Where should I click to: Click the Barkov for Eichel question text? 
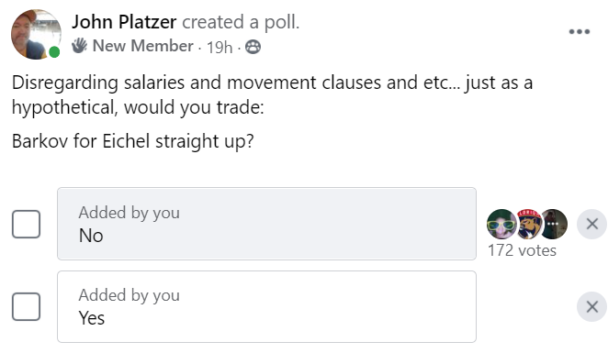pos(133,141)
